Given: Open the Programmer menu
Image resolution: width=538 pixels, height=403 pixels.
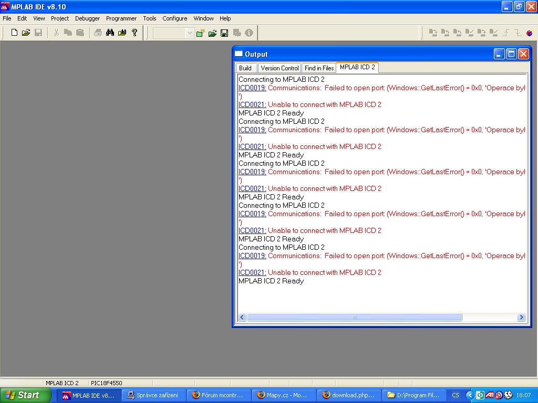Looking at the screenshot, I should [x=121, y=18].
